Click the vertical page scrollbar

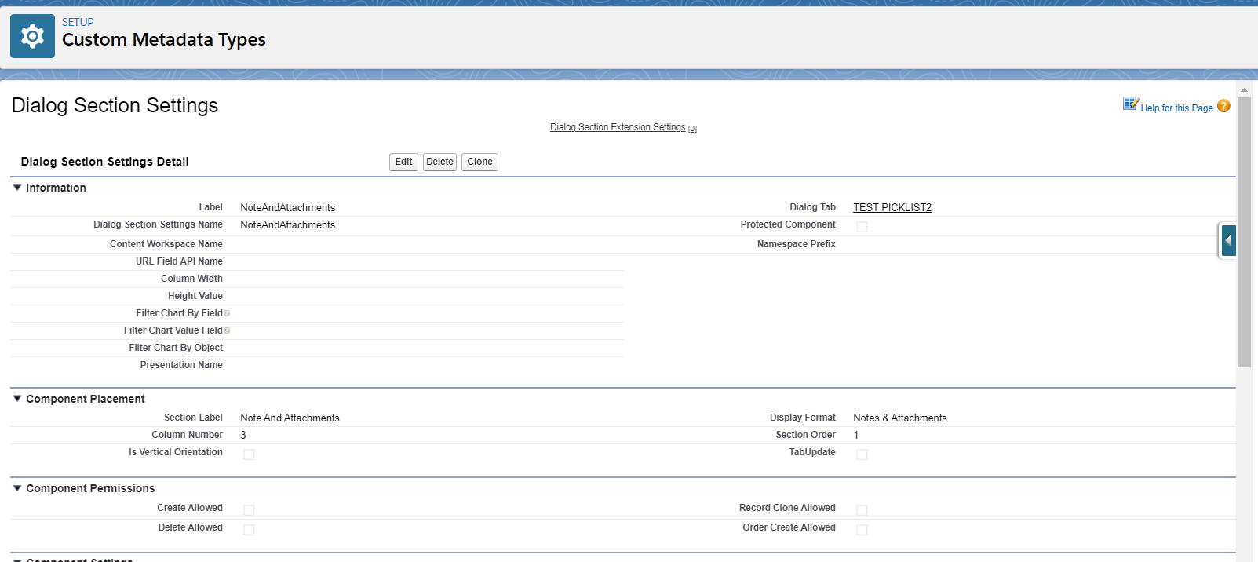tap(1244, 235)
